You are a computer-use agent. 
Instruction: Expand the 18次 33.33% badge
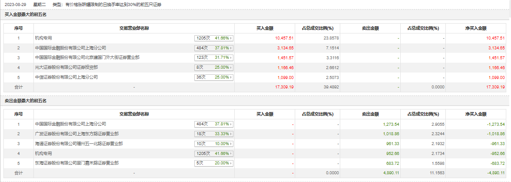click(x=214, y=134)
